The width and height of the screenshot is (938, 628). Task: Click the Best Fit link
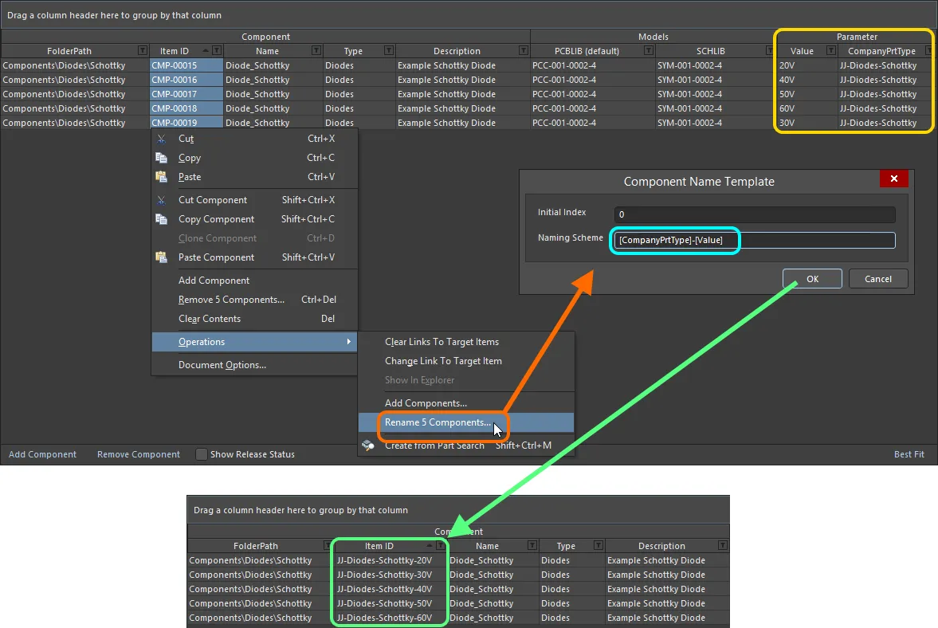tap(909, 454)
